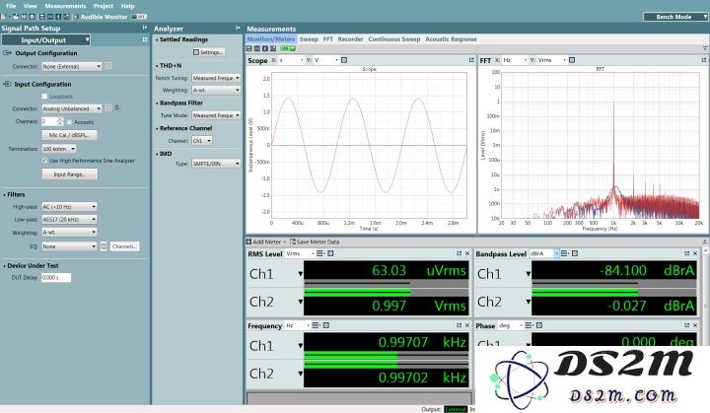710x413 pixels.
Task: Click the FFT monitor settings icon
Action: point(572,60)
